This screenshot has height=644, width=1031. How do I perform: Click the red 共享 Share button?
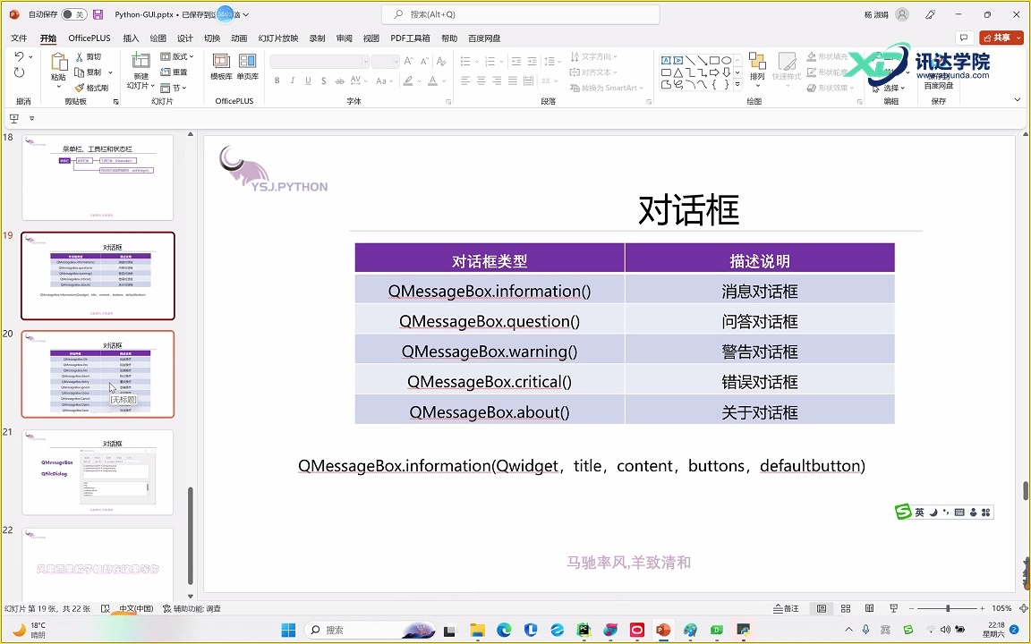[1001, 38]
